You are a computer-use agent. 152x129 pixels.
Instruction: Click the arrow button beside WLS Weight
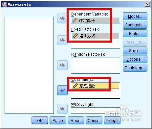point(62,109)
